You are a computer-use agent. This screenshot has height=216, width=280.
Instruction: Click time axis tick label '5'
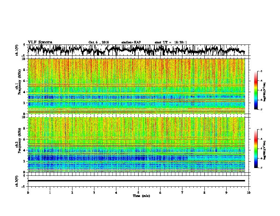coord(138,193)
